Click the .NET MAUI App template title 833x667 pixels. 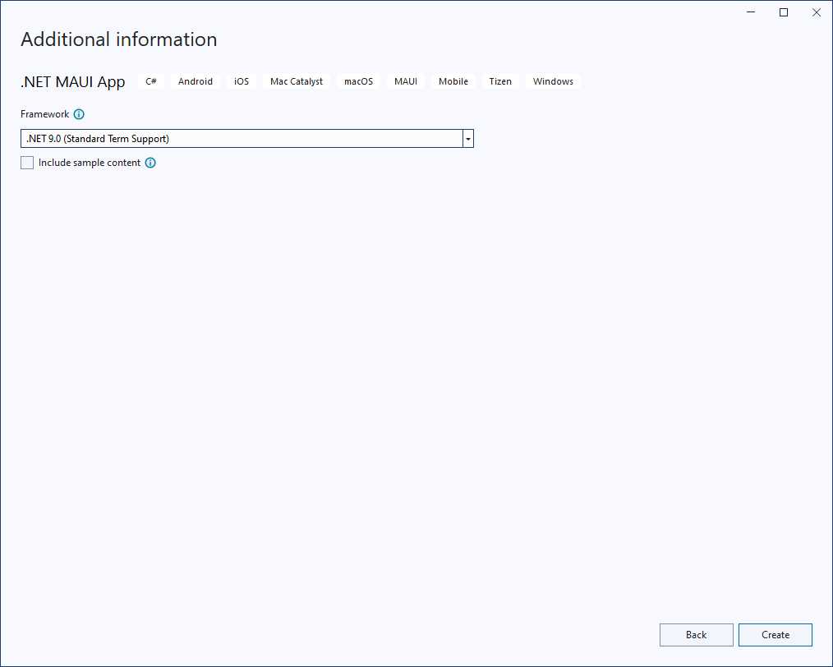coord(73,82)
